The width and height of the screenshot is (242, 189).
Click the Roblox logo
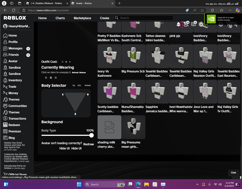point(15,18)
